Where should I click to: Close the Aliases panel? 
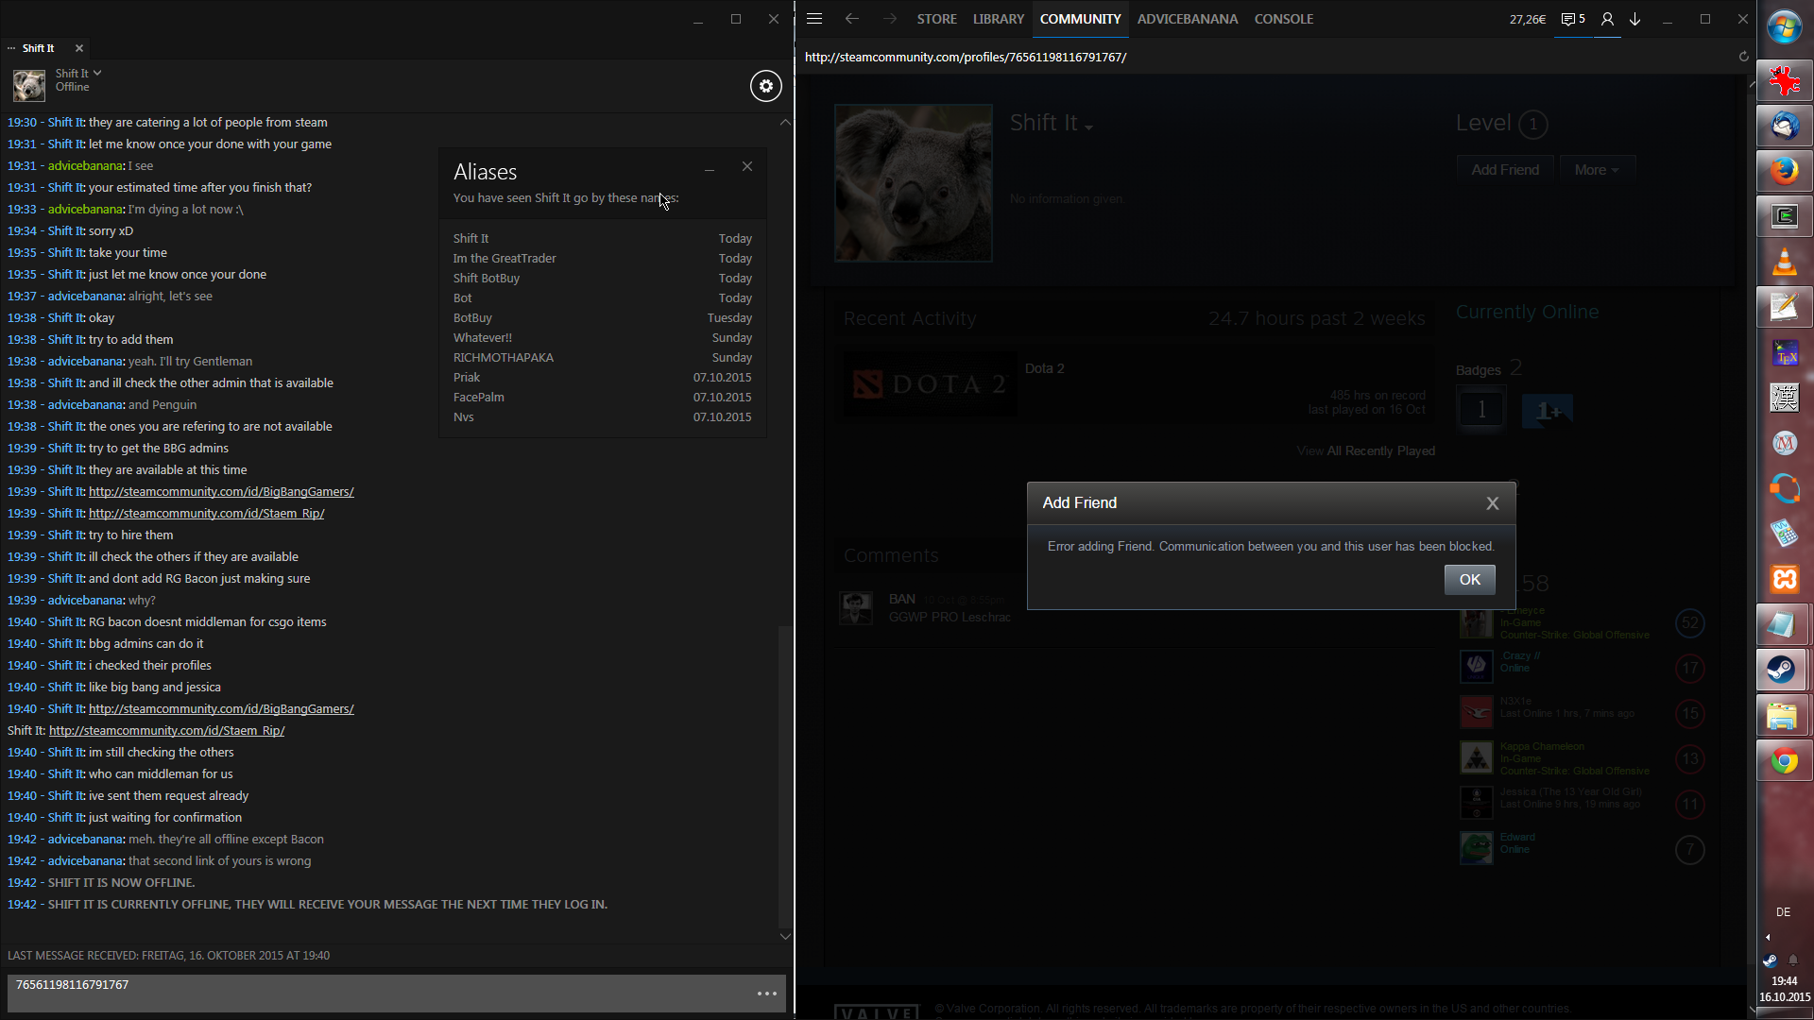[x=747, y=167]
